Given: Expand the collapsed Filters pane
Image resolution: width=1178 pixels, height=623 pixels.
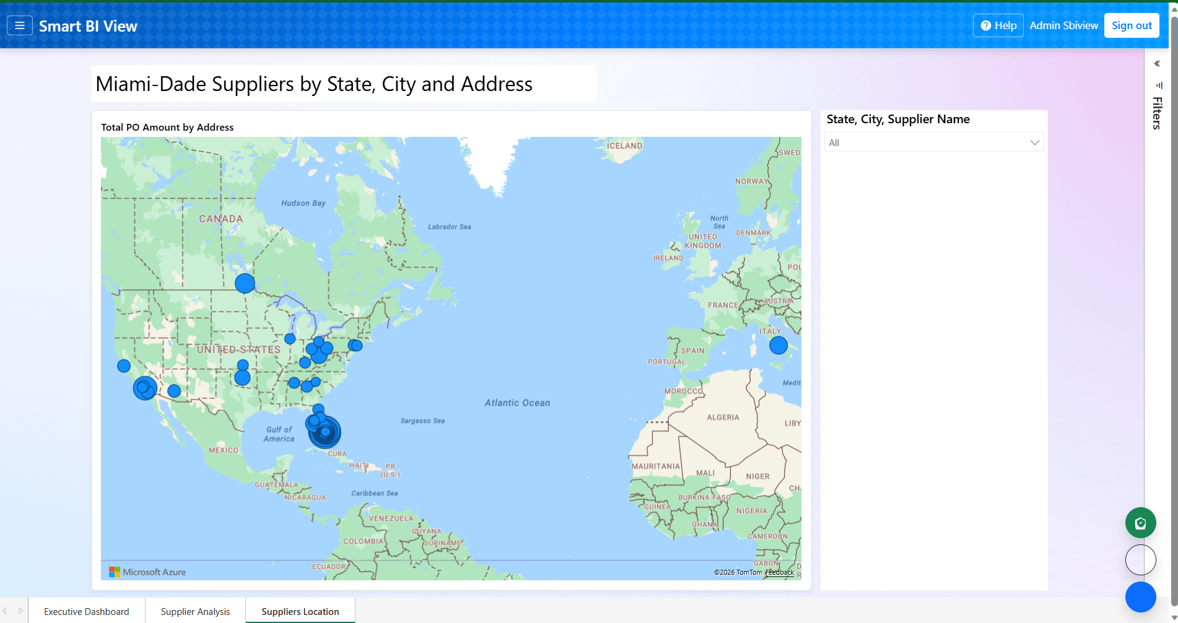Looking at the screenshot, I should click(x=1157, y=63).
